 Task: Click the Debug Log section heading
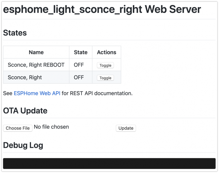[x=23, y=145]
